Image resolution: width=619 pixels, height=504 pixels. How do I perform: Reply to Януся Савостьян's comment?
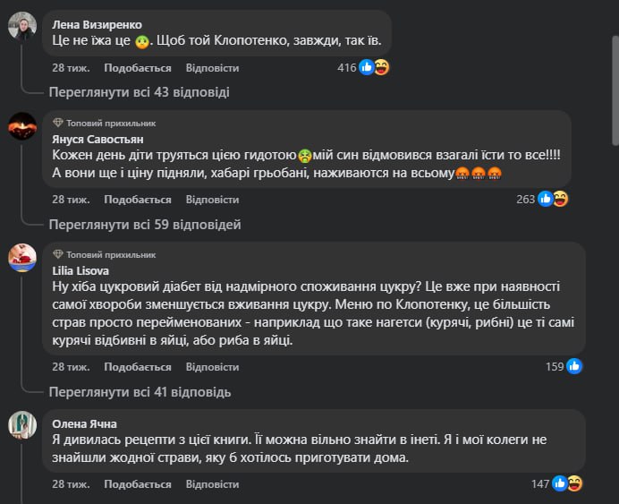click(212, 200)
